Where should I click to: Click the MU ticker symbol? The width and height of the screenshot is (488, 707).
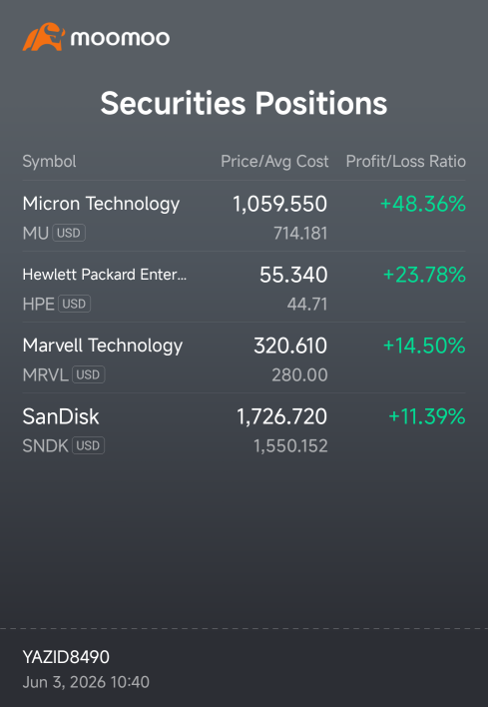point(36,234)
